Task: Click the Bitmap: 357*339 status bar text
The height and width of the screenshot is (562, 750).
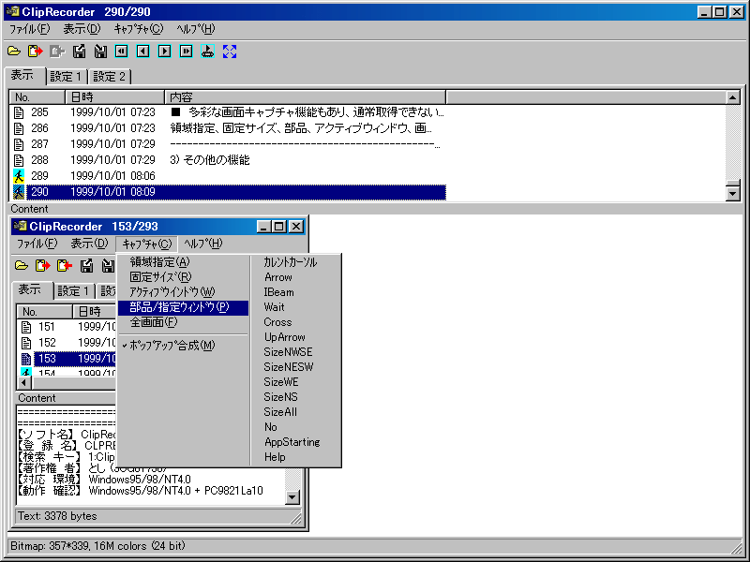Action: (97, 546)
